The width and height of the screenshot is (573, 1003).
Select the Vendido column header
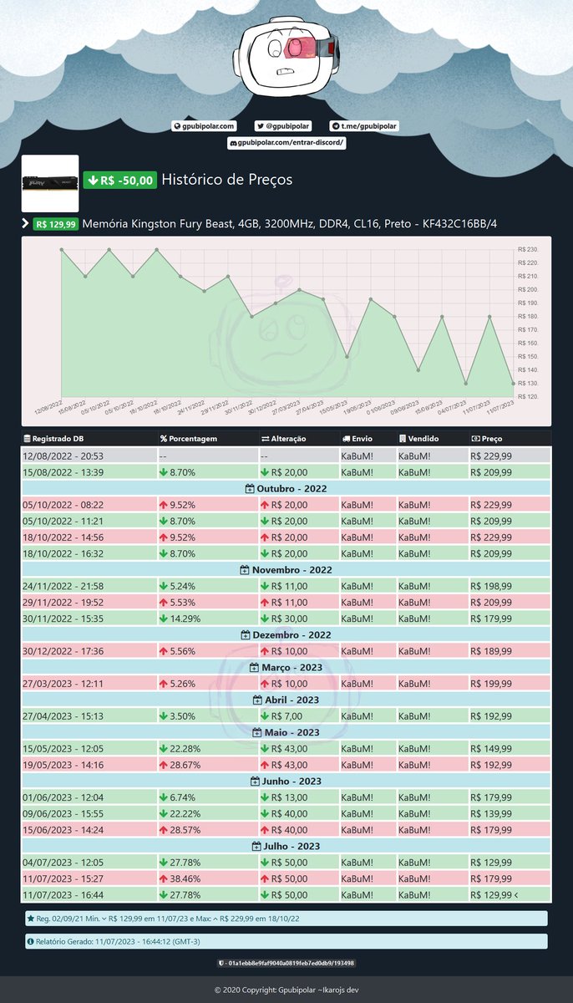tap(432, 438)
